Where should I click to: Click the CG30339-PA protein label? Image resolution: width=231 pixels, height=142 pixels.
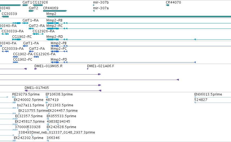13,49
